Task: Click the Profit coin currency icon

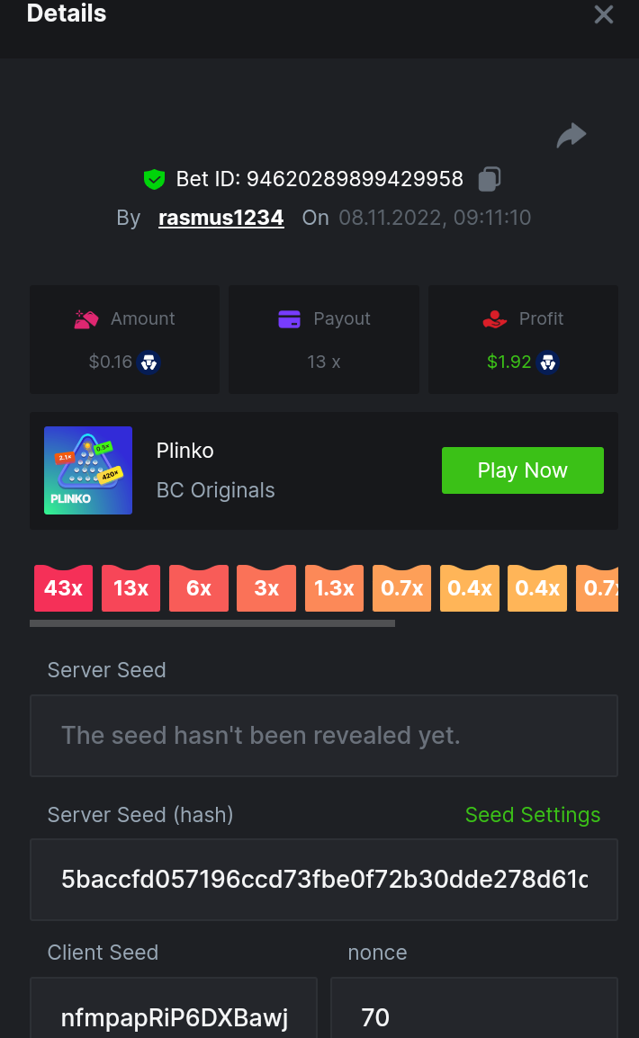Action: click(547, 362)
